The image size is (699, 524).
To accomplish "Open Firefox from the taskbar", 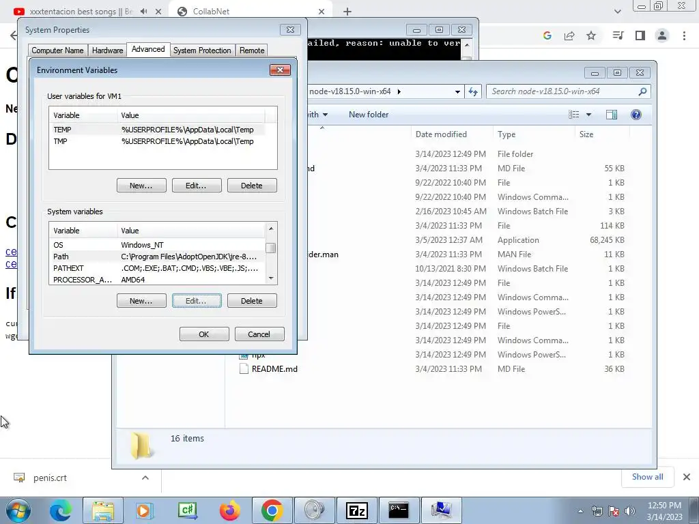I will (229, 510).
